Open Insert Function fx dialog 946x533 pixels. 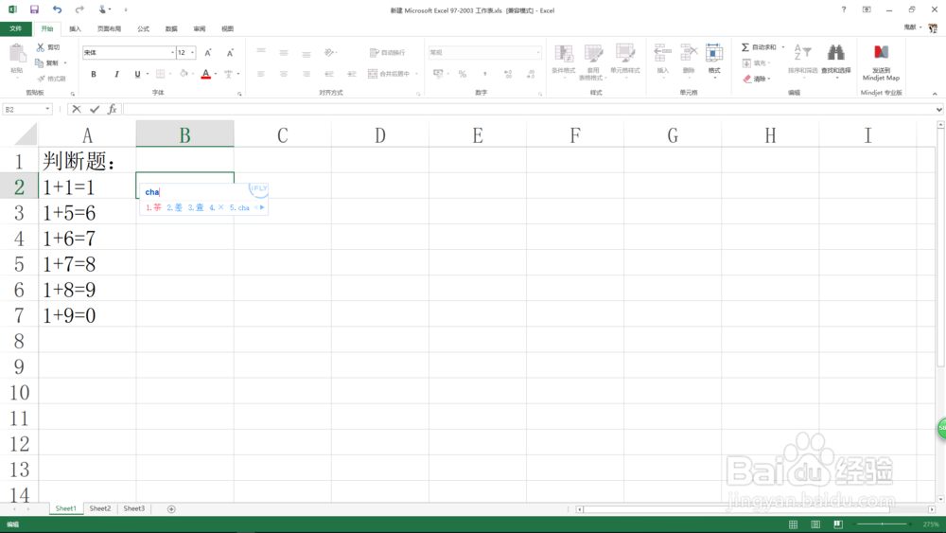[x=113, y=109]
